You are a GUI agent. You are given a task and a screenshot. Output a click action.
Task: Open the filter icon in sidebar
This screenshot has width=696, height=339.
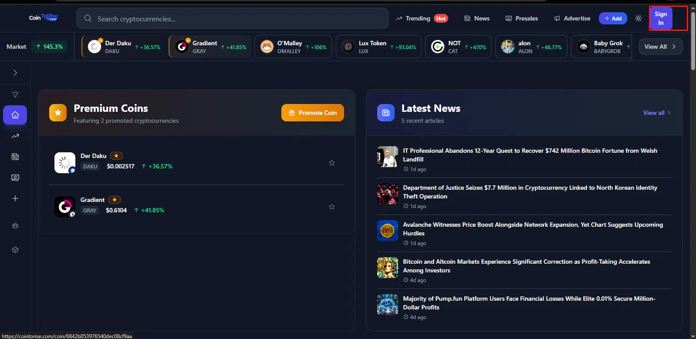pos(15,95)
